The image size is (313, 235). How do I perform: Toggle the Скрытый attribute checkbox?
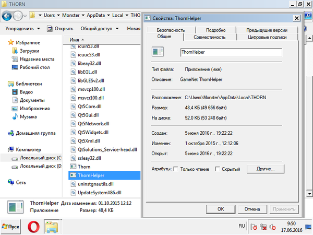click(x=218, y=169)
